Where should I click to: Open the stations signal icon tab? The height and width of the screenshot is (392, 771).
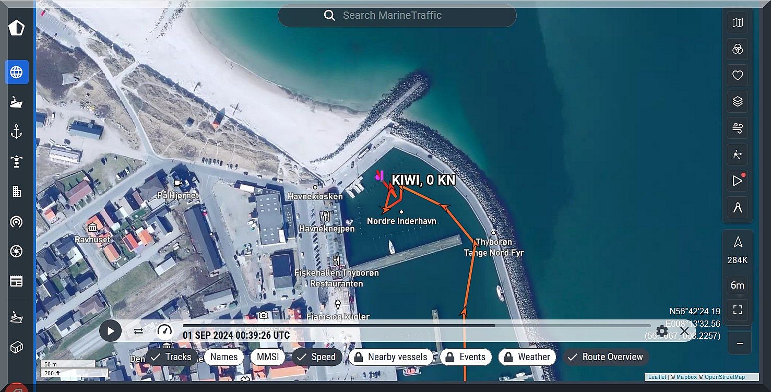point(17,222)
